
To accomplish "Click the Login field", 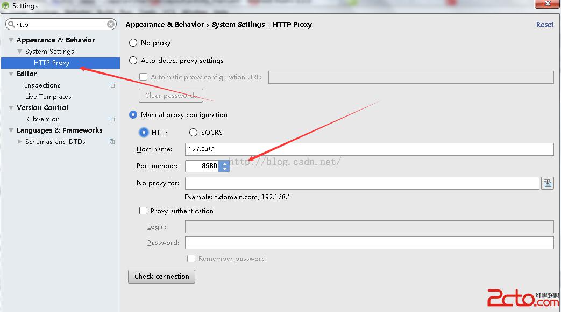I will tap(369, 227).
